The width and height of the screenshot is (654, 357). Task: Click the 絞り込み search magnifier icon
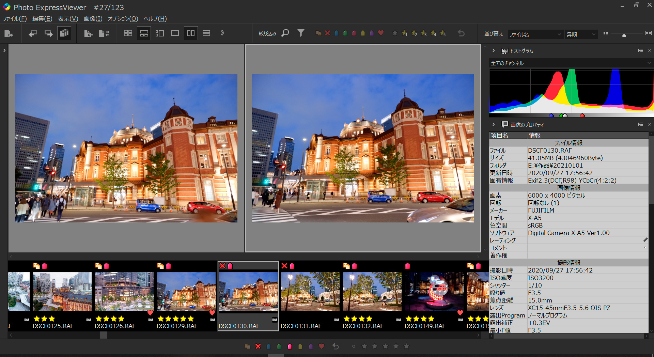pyautogui.click(x=285, y=33)
